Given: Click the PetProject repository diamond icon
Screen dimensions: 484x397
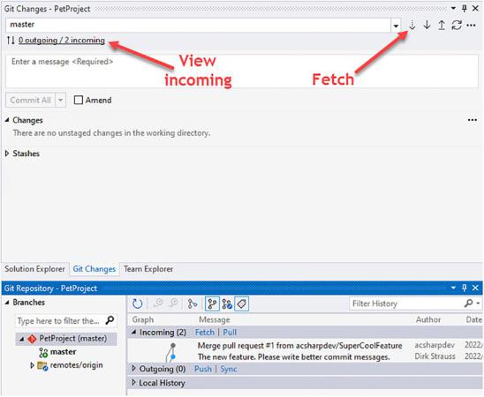Looking at the screenshot, I should coord(32,339).
